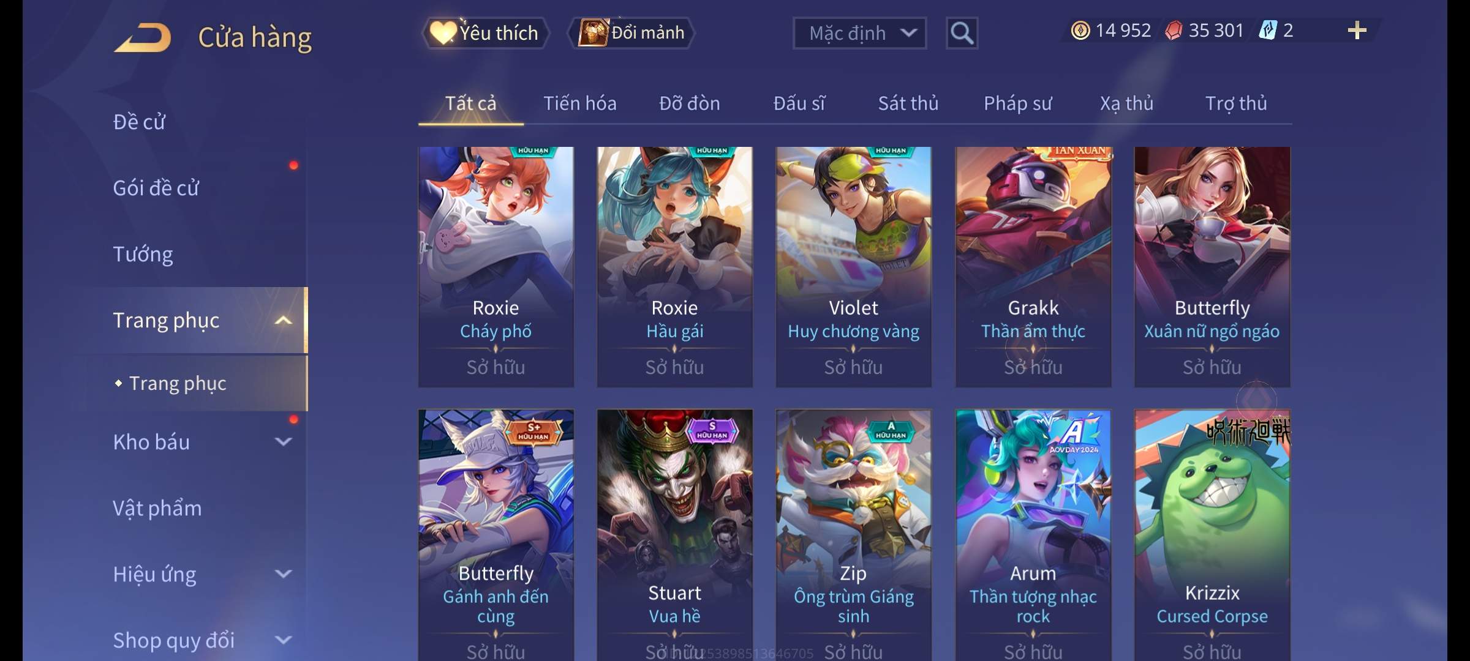Tap the golden back arrow icon
Viewport: 1470px width, 661px height.
[142, 37]
